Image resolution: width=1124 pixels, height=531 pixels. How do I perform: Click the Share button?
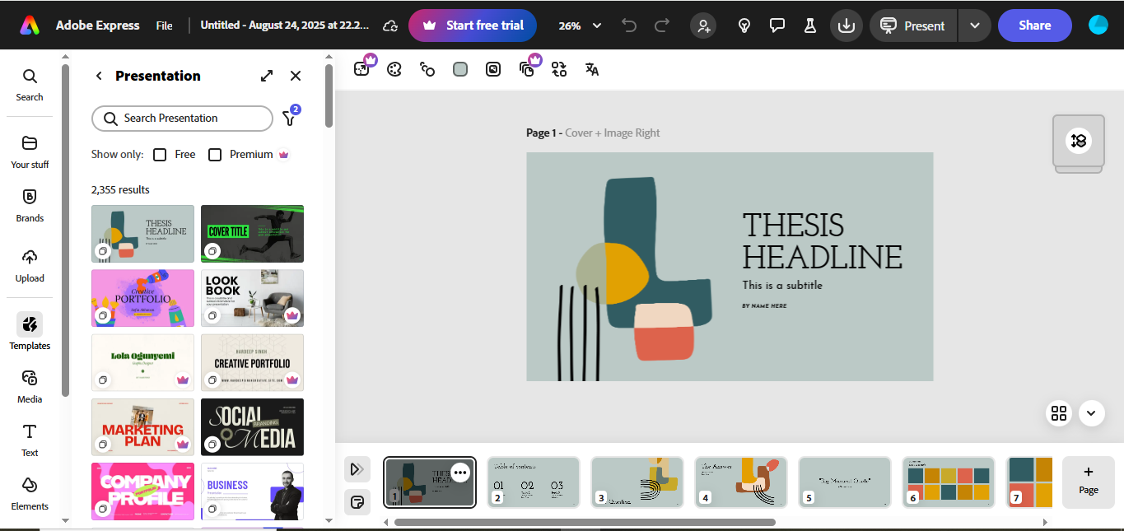[1034, 26]
